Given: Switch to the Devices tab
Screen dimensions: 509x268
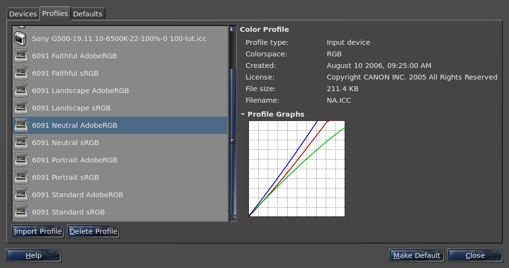Looking at the screenshot, I should 23,14.
